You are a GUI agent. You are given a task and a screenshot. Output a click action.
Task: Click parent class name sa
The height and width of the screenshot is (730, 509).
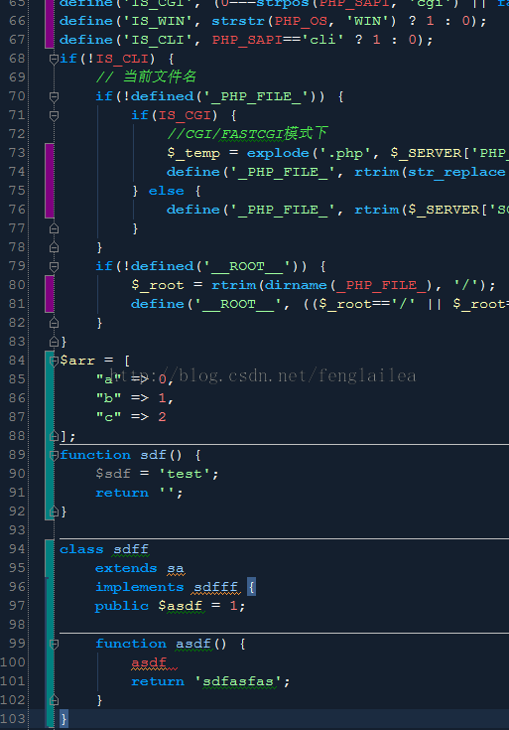coord(176,568)
